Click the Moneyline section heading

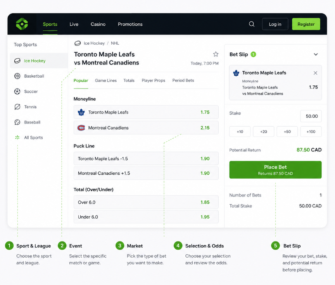(x=85, y=99)
